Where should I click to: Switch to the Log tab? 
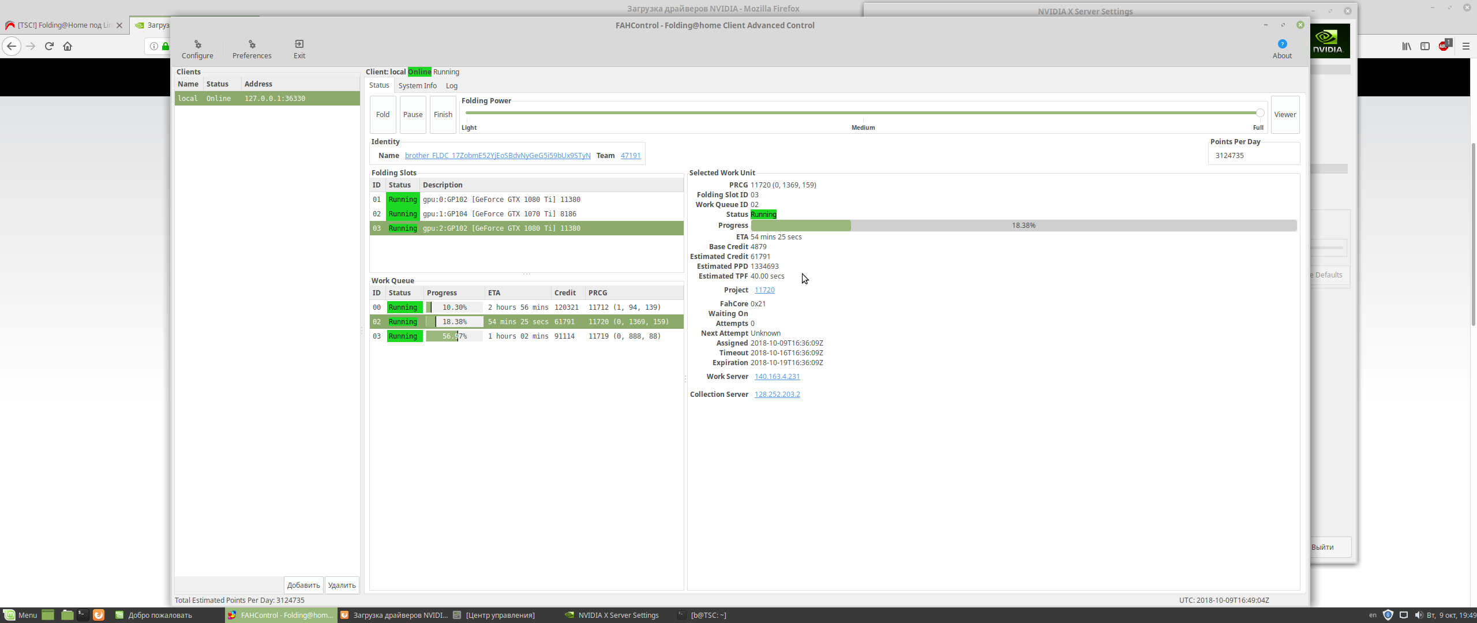(x=451, y=85)
